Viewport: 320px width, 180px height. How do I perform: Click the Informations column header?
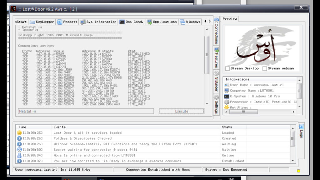(x=260, y=79)
